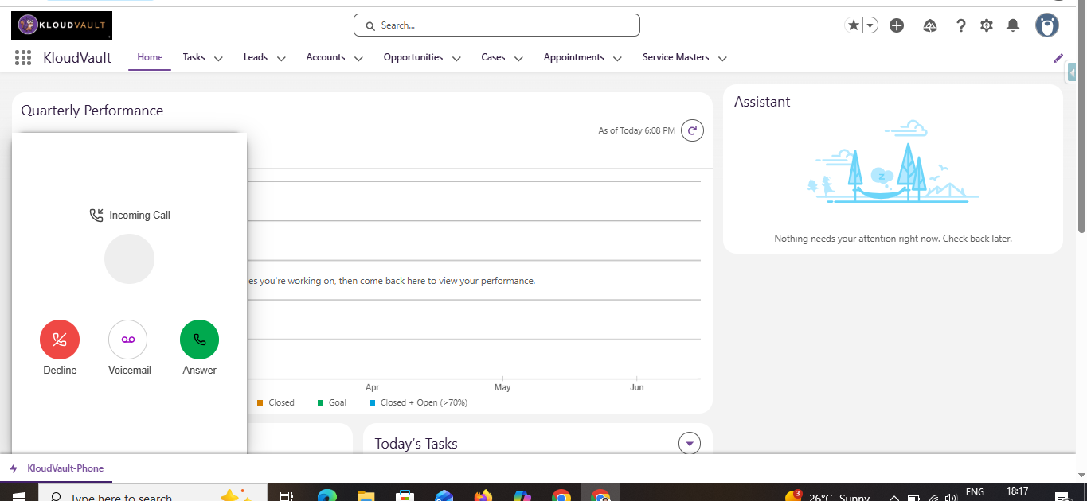
Task: Launch Microsoft Edge from the taskbar
Action: [326, 495]
